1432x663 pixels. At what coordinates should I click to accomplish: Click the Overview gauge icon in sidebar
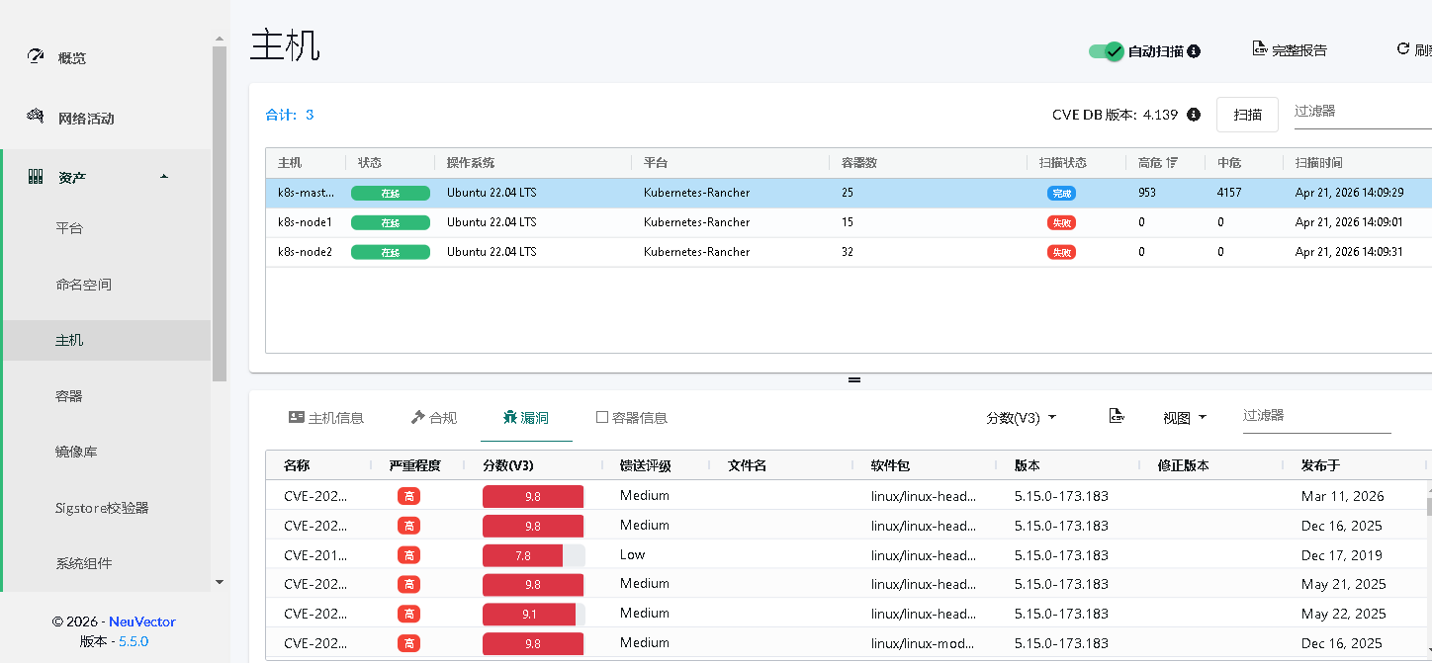36,57
